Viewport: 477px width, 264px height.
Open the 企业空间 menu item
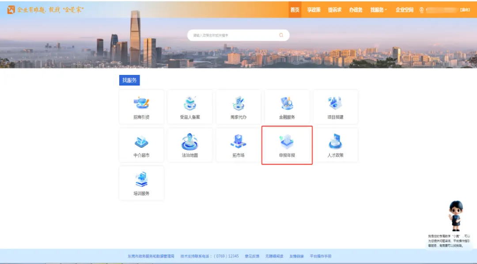pos(404,10)
